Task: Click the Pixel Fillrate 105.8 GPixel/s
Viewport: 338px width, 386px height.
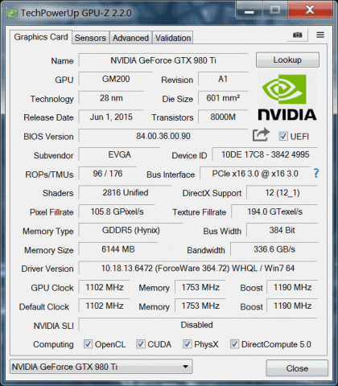Action: click(x=117, y=211)
